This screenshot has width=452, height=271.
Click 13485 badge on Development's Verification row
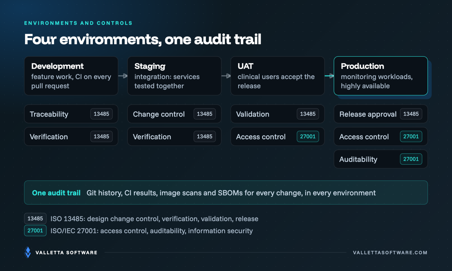tap(102, 136)
